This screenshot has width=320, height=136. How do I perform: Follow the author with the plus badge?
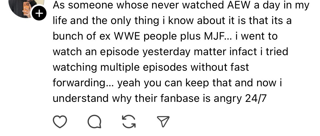pyautogui.click(x=39, y=13)
